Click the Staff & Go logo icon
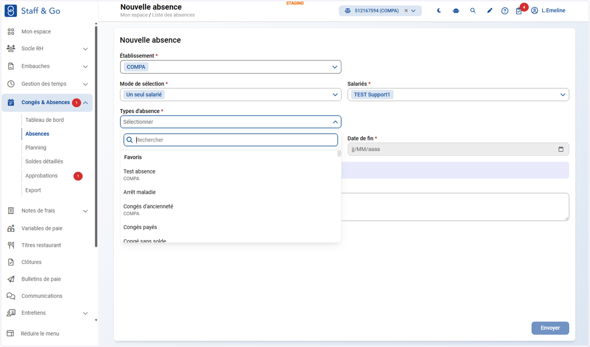The width and height of the screenshot is (590, 347). 11,10
